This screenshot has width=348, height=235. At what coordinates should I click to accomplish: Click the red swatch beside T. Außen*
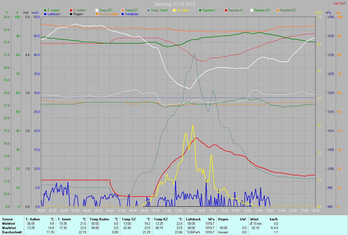coord(71,10)
